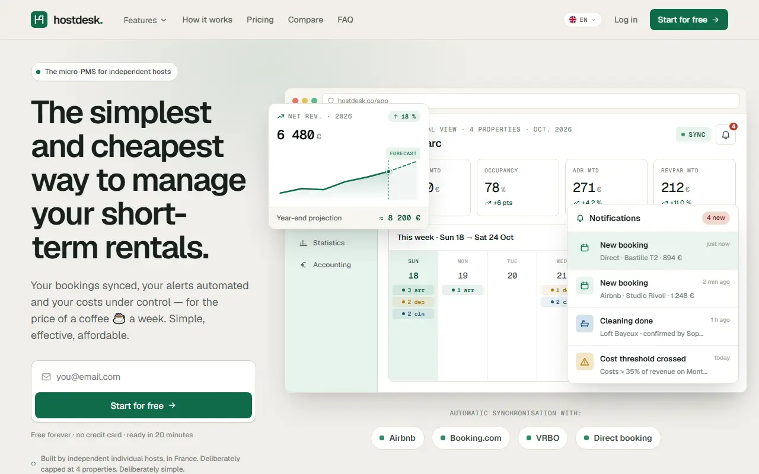Click the SYNC status badge
The height and width of the screenshot is (474, 759).
(693, 134)
